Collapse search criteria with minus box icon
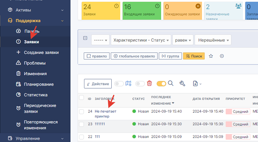The image size is (258, 142). 85,38
